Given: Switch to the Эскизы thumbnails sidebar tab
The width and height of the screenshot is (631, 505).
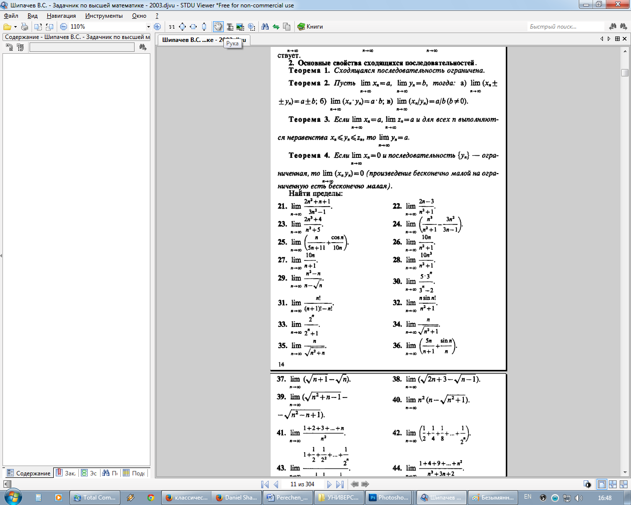Looking at the screenshot, I should (89, 473).
